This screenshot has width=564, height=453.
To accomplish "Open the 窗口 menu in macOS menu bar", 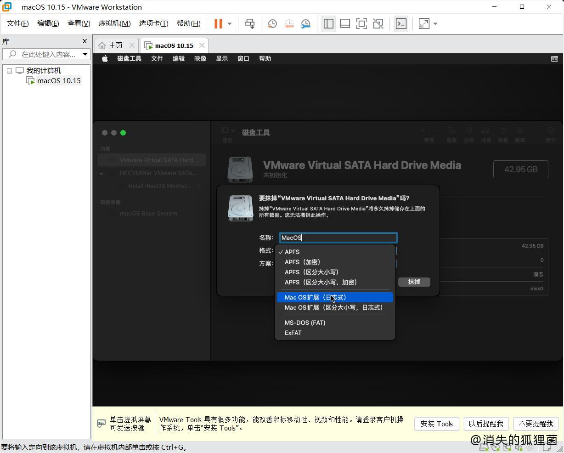I will coord(243,59).
